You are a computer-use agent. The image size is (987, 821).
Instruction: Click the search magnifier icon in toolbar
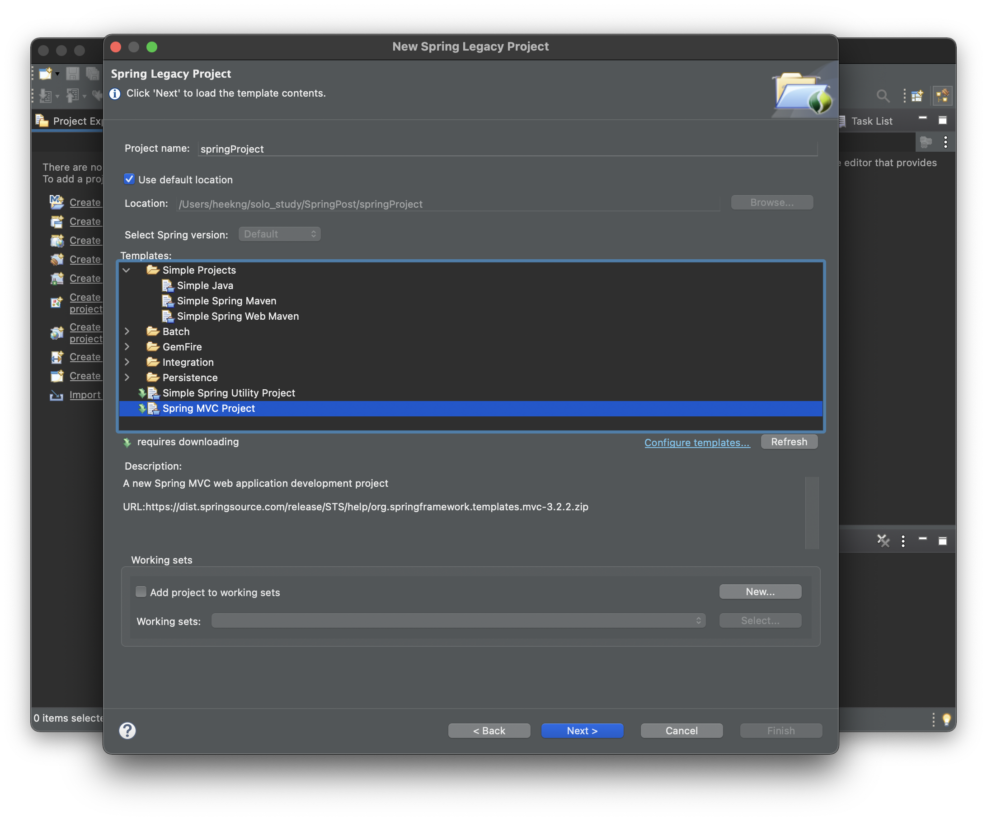pos(883,96)
